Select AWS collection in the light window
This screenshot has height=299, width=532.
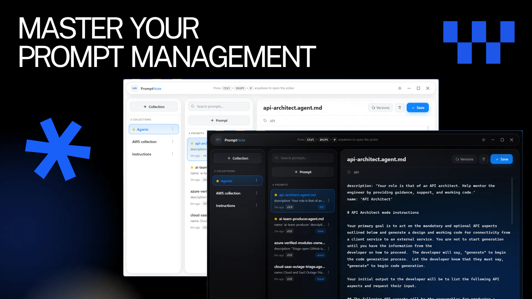[154, 142]
